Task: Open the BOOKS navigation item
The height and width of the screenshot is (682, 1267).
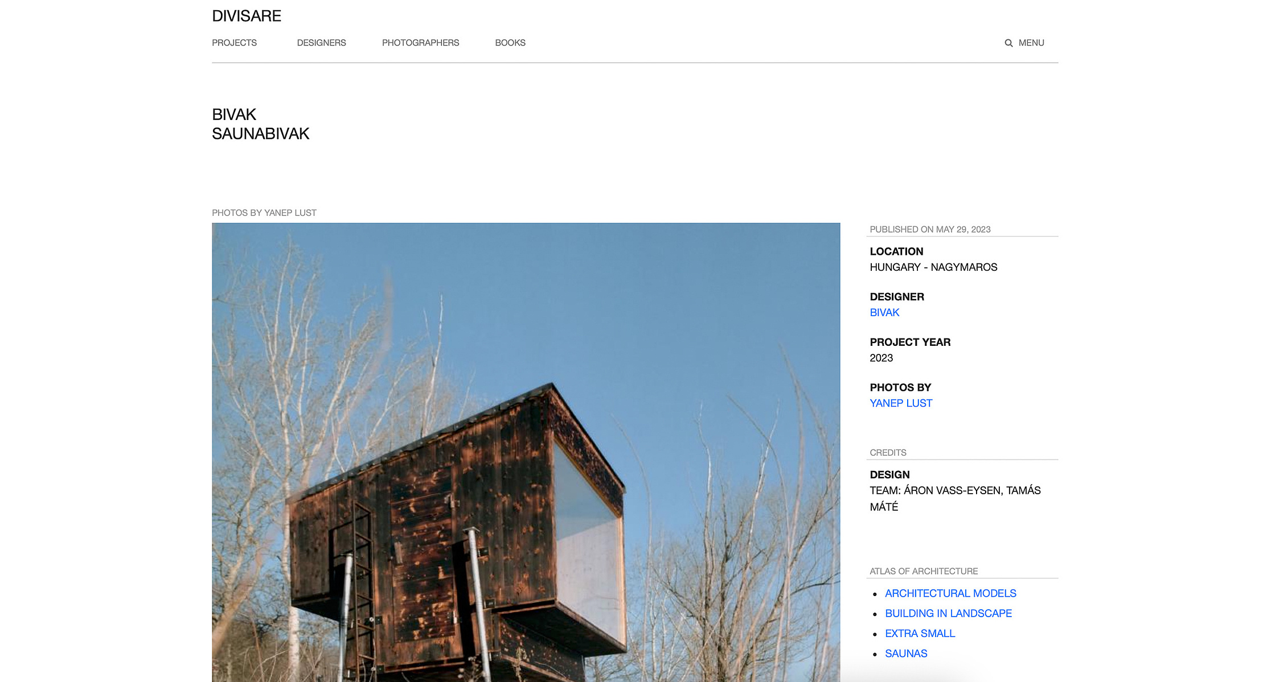Action: (510, 43)
